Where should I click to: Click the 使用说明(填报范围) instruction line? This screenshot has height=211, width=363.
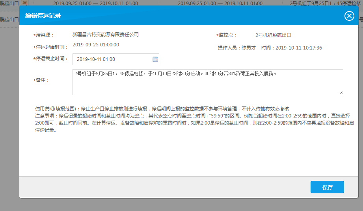[x=162, y=109]
